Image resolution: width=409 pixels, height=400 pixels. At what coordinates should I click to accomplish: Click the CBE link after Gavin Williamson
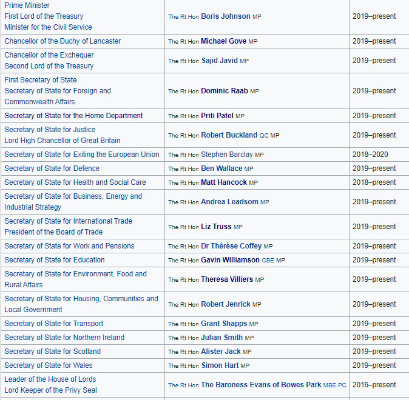click(x=268, y=261)
